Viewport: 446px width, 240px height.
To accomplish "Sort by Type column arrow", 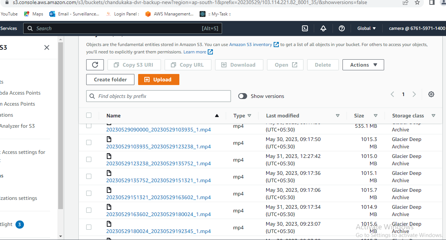I will [x=249, y=116].
